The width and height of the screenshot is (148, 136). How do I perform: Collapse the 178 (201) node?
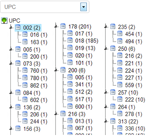tap(56, 26)
